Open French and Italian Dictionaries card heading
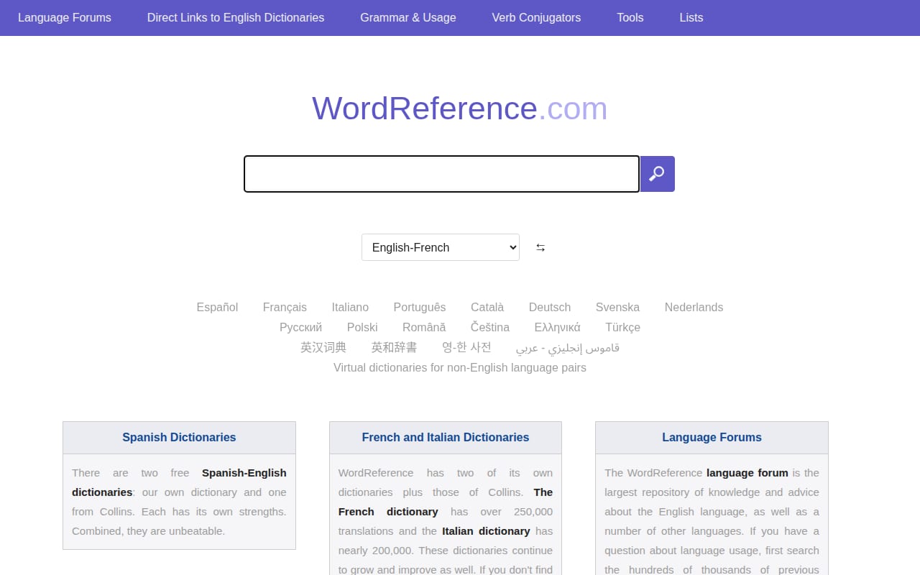920x575 pixels. (446, 437)
